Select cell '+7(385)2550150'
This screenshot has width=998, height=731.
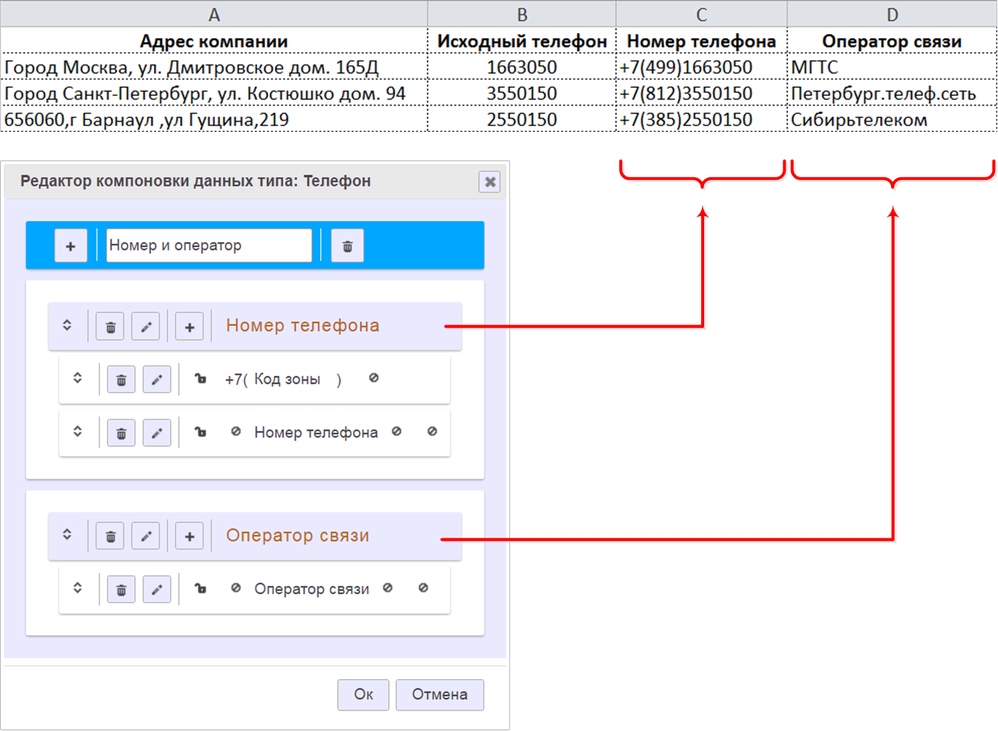(701, 119)
